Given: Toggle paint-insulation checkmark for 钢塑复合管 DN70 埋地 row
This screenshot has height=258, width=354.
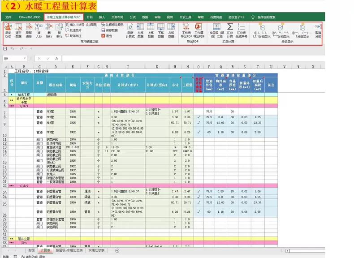Looking at the screenshot, I should 199,191.
